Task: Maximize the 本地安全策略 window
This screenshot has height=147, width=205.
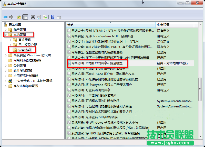Action: tap(188, 3)
